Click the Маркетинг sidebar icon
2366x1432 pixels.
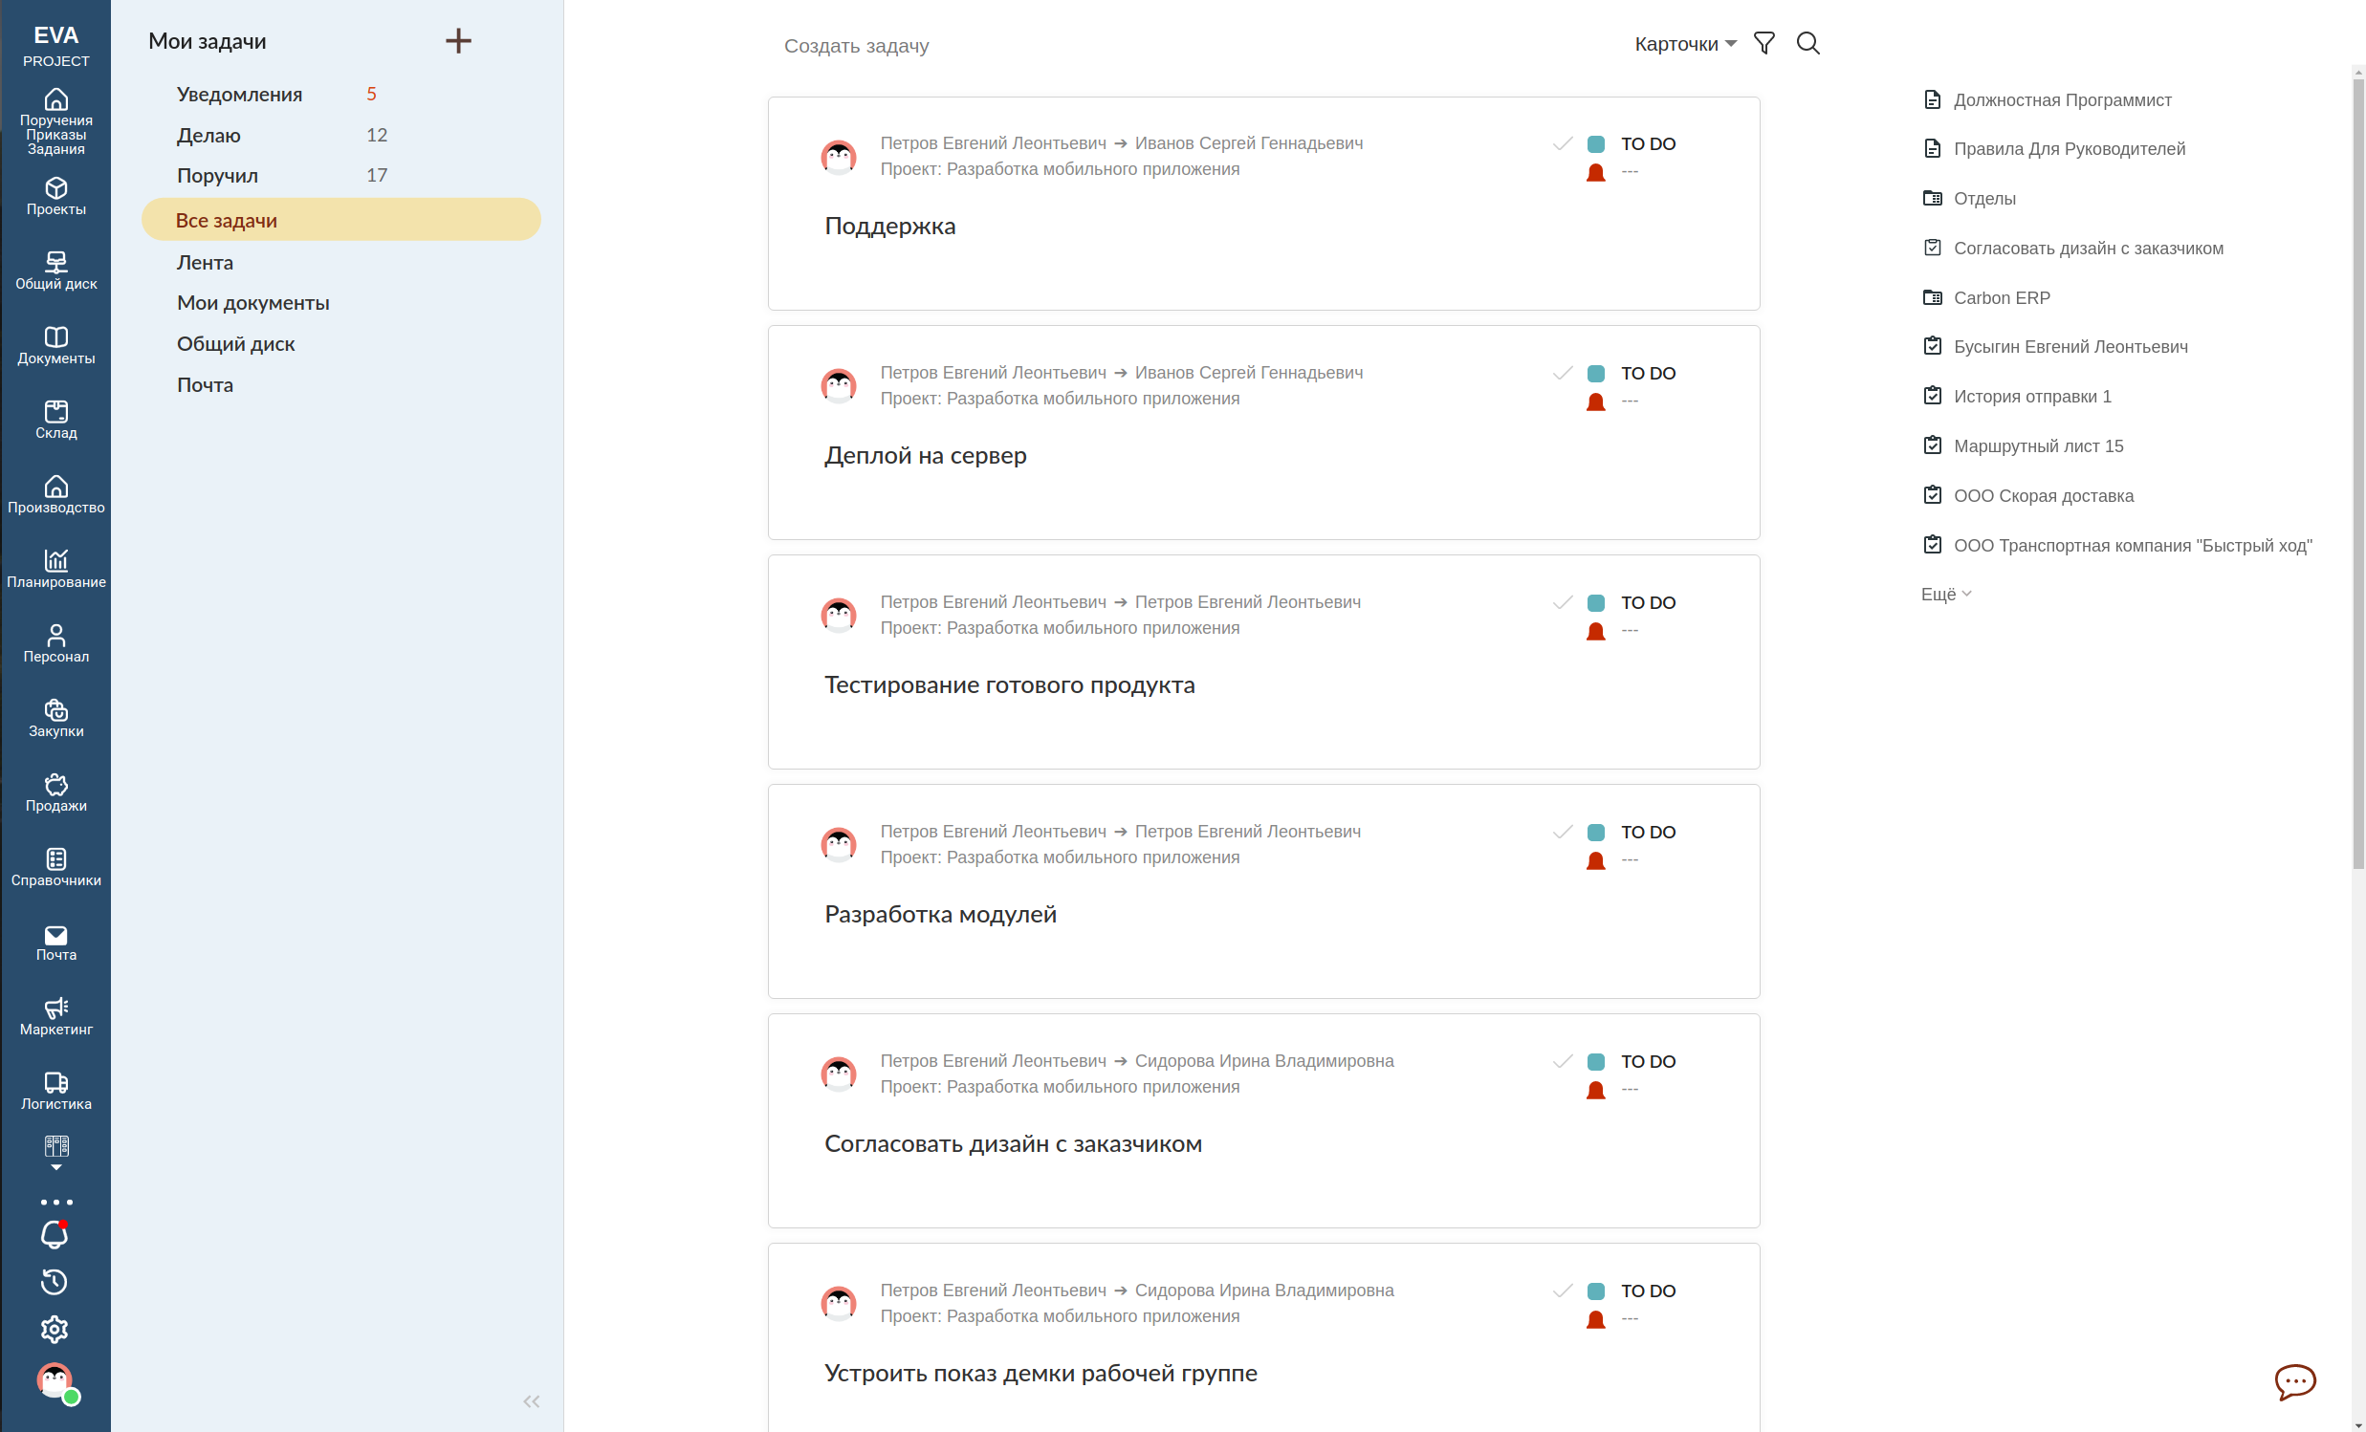click(x=55, y=1014)
